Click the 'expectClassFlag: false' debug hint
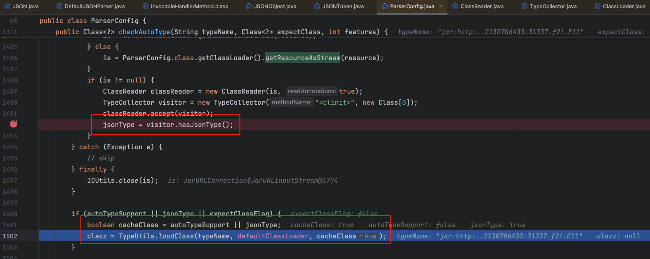Image resolution: width=650 pixels, height=259 pixels. tap(334, 214)
